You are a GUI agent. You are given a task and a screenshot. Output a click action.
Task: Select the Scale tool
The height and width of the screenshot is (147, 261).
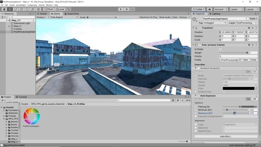pyautogui.click(x=21, y=9)
